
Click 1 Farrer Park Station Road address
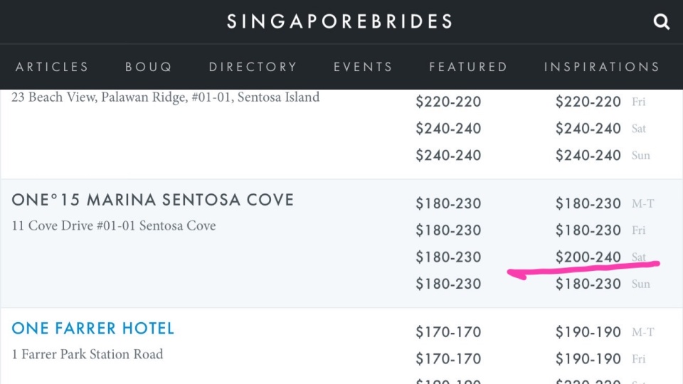[x=87, y=354]
